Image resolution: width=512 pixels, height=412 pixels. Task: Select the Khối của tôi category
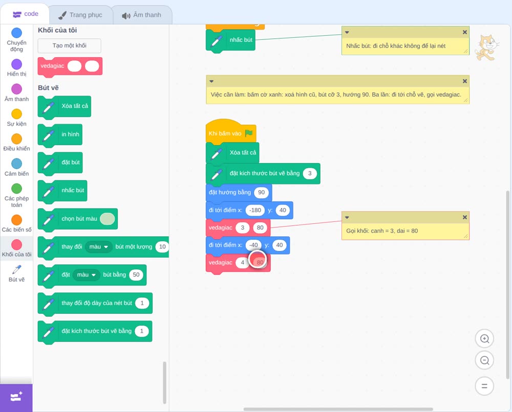coord(16,248)
